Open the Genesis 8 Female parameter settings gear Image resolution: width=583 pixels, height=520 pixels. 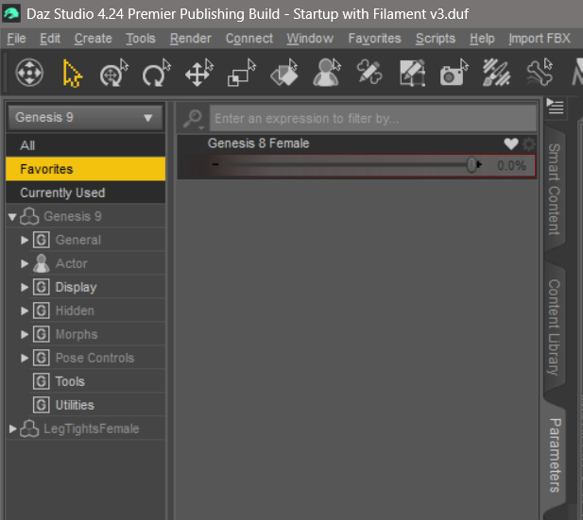(529, 143)
